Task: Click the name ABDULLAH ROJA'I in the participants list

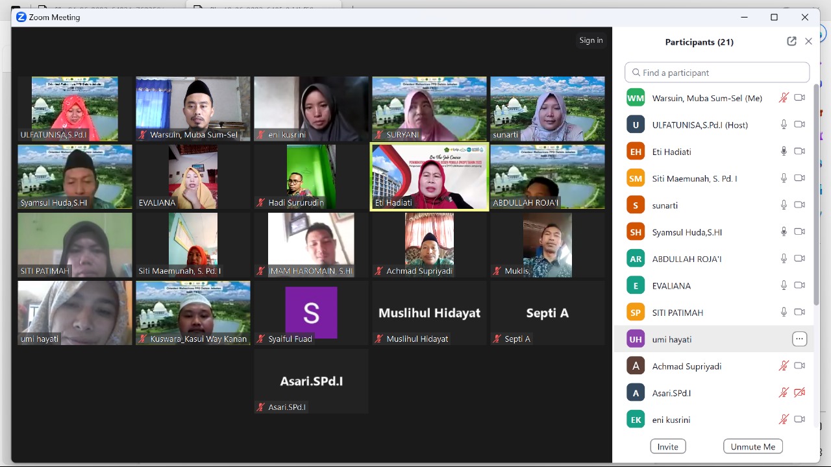Action: [687, 259]
